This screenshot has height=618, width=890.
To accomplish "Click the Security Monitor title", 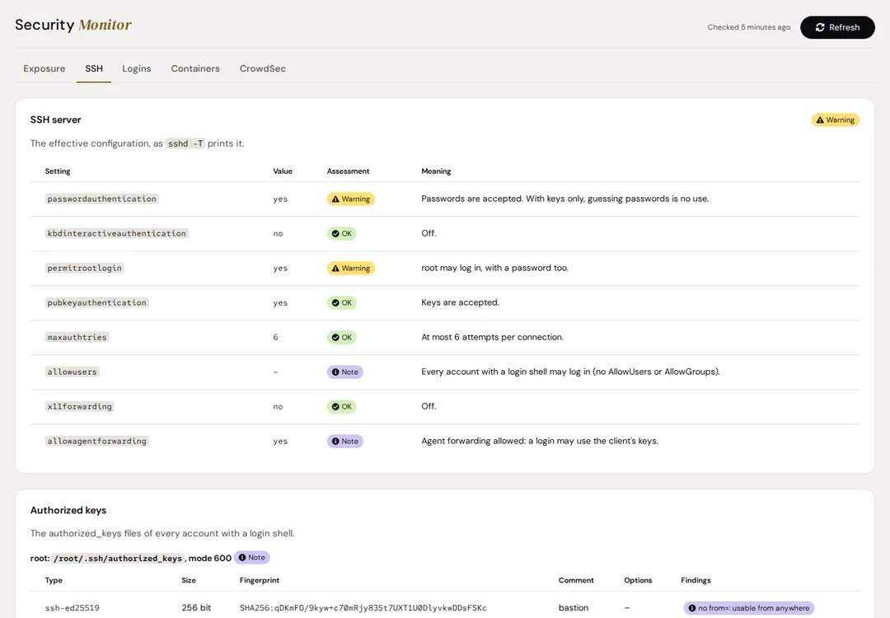I will click(x=73, y=25).
